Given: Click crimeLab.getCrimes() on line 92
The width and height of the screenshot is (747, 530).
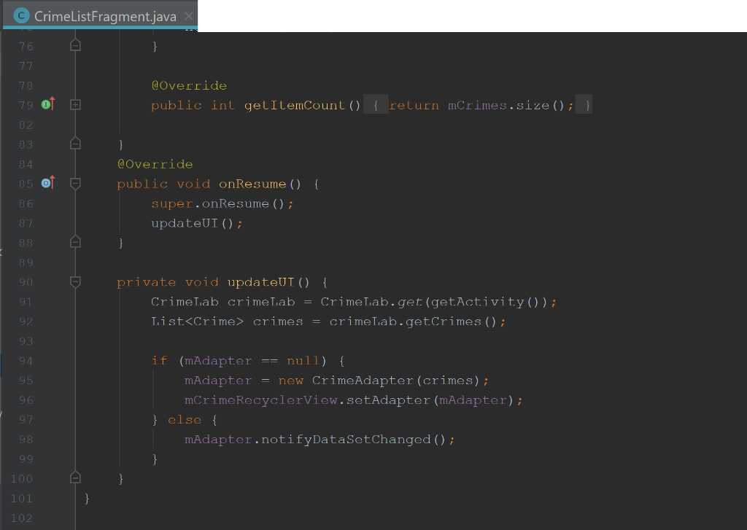Looking at the screenshot, I should click(413, 322).
